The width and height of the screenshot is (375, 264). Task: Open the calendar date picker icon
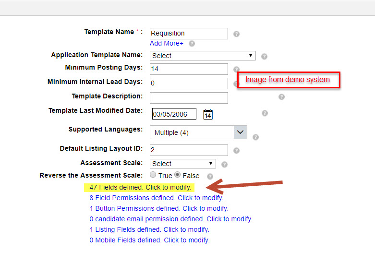click(x=208, y=114)
